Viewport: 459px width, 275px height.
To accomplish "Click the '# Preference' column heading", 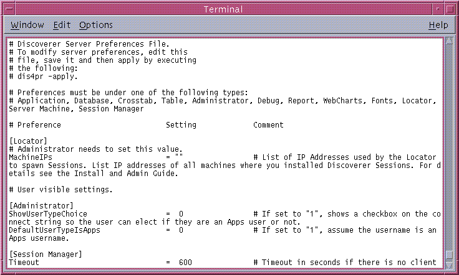I will click(35, 125).
